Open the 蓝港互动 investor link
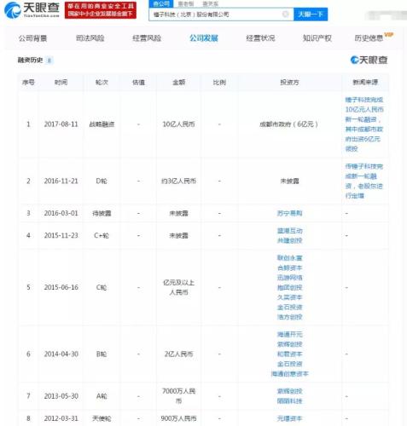Image resolution: width=407 pixels, height=426 pixels. point(289,231)
